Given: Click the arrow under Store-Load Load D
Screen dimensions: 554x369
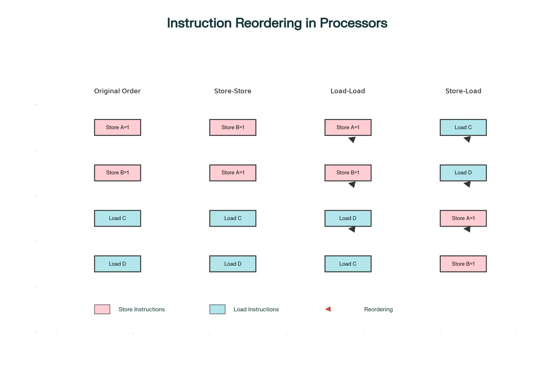Looking at the screenshot, I should [x=467, y=184].
